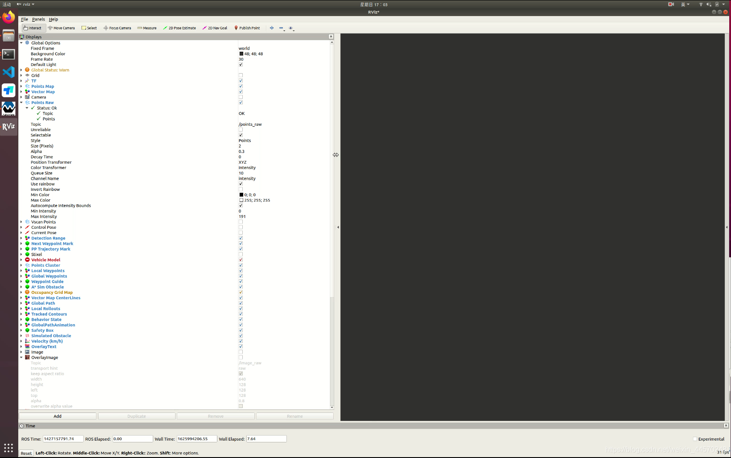Enable the Grid display checkbox
731x458 pixels.
pos(241,75)
